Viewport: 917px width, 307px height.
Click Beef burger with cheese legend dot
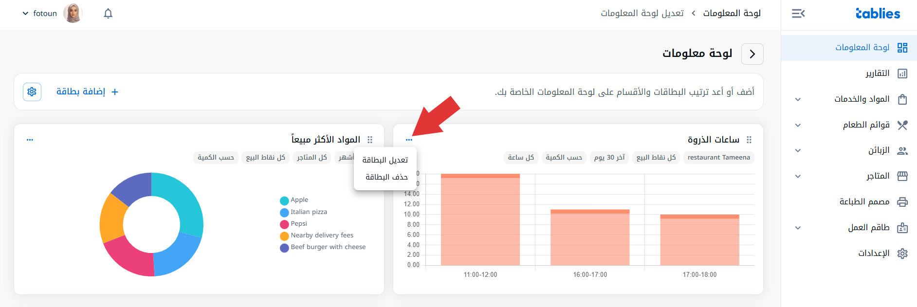pos(284,248)
